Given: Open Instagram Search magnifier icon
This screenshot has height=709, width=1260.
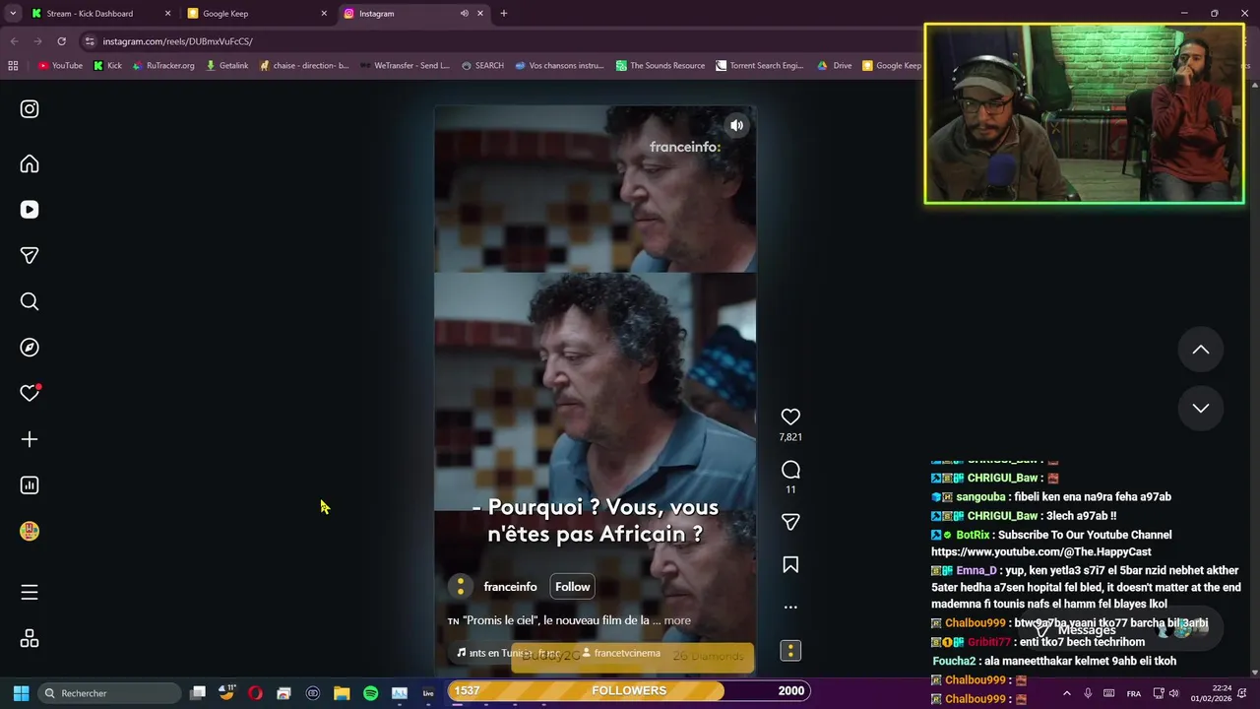Looking at the screenshot, I should point(30,301).
